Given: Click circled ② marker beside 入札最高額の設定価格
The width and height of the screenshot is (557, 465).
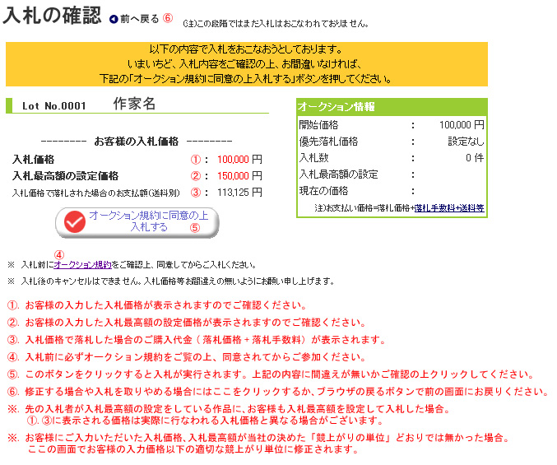Looking at the screenshot, I should pos(196,176).
